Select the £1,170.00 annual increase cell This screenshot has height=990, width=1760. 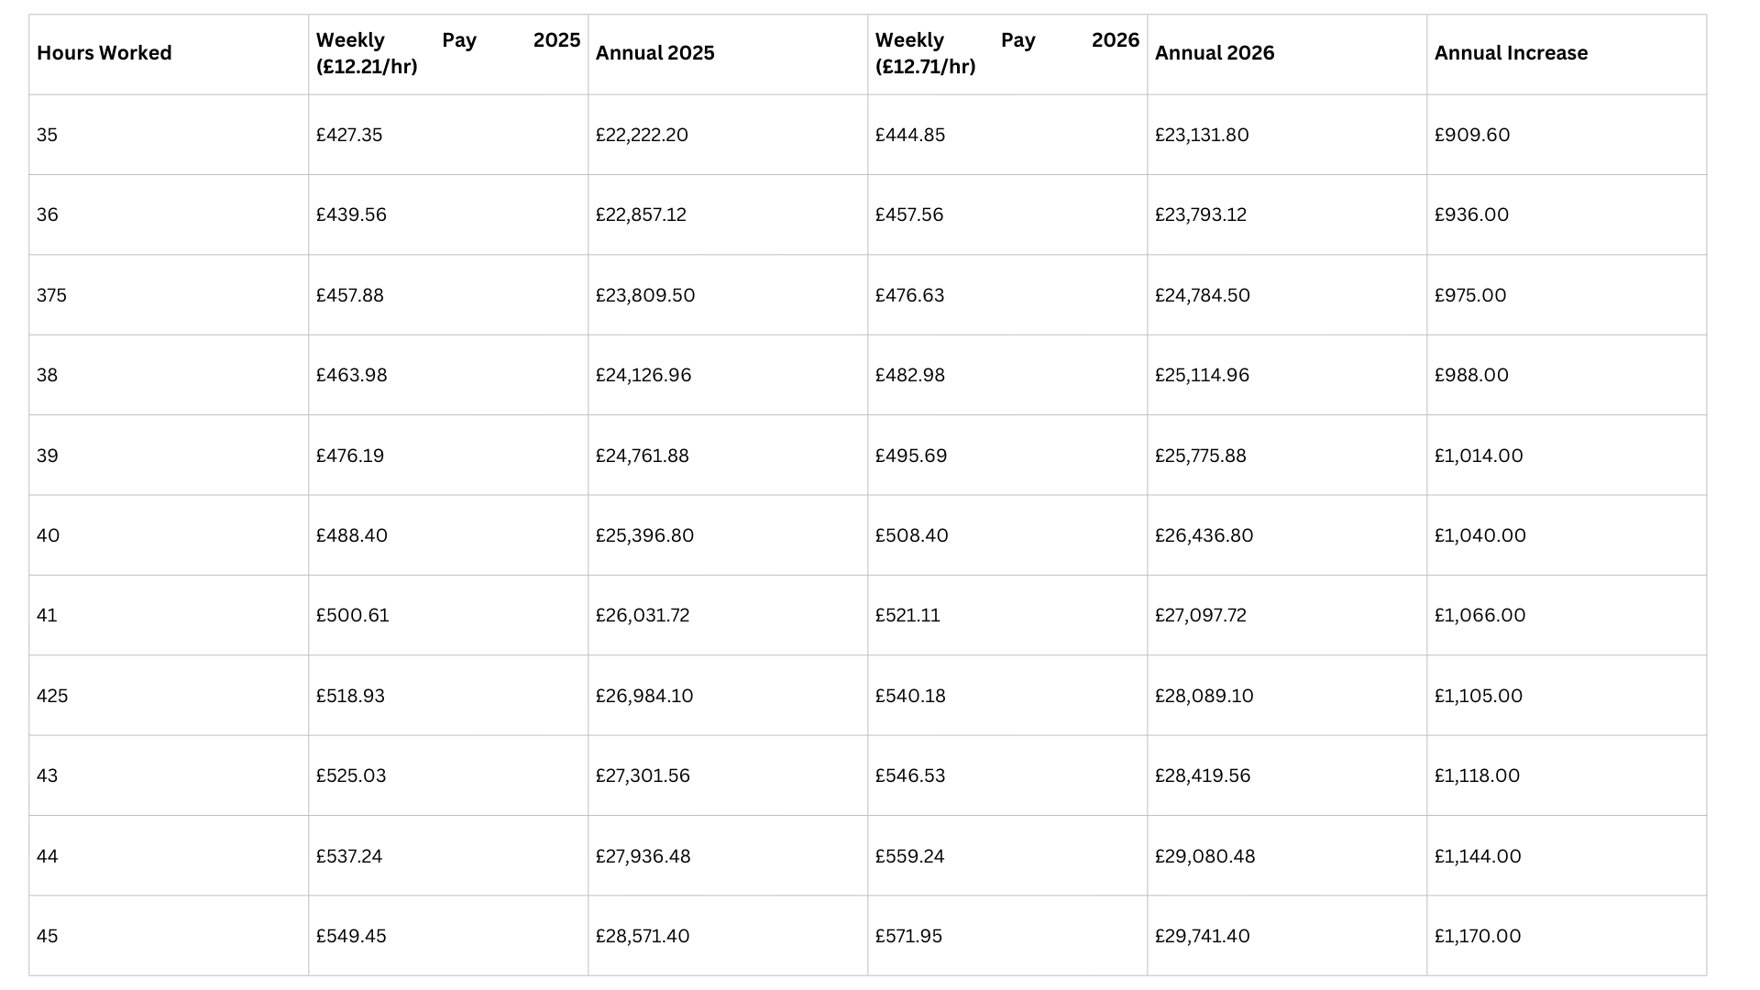(1478, 936)
